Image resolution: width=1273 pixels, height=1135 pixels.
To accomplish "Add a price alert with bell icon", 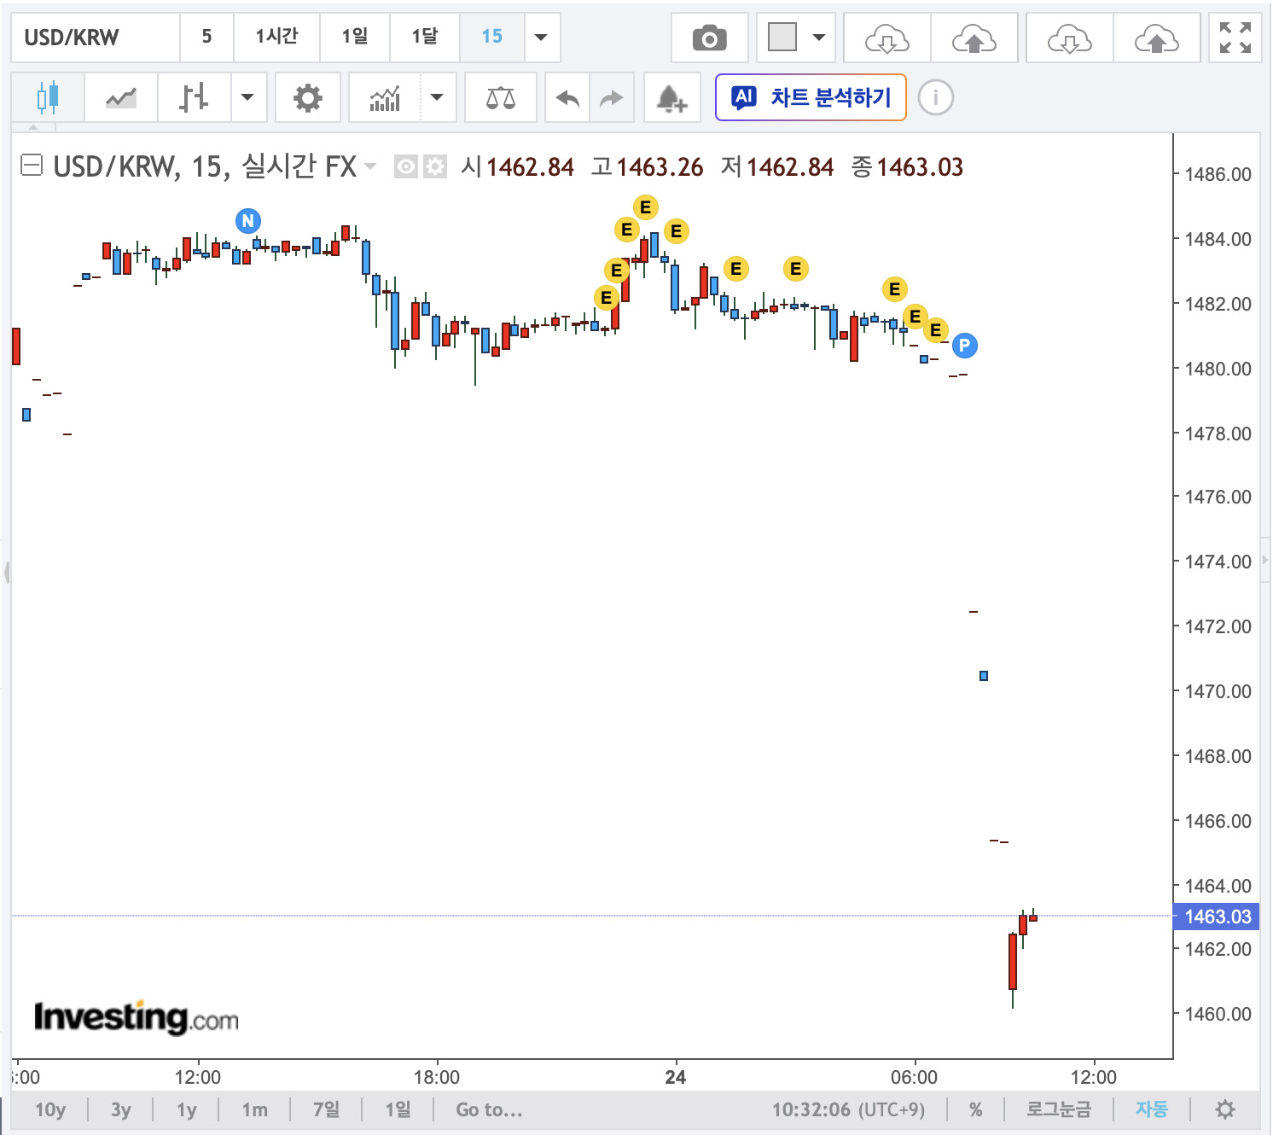I will (x=671, y=98).
